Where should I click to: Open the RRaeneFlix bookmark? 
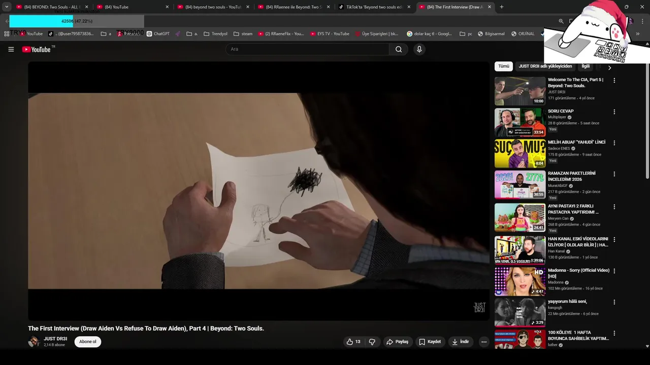(281, 34)
